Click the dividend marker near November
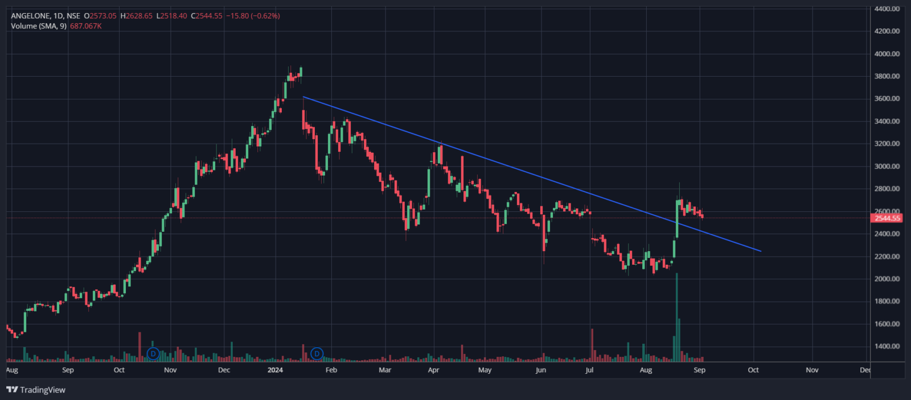Viewport: 911px width, 400px height. [x=153, y=353]
